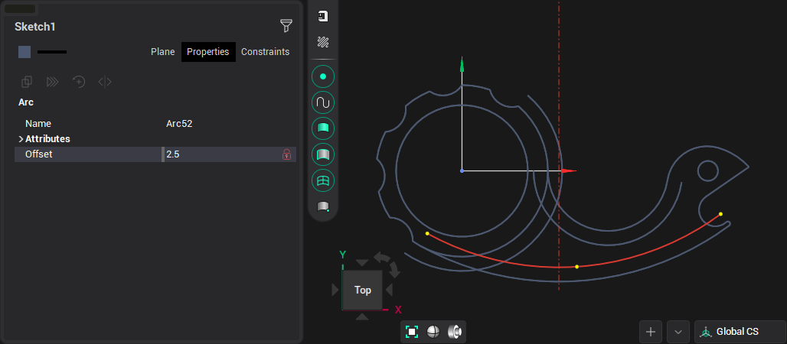787x344 pixels.
Task: Click the fit-to-view icon
Action: pyautogui.click(x=412, y=332)
